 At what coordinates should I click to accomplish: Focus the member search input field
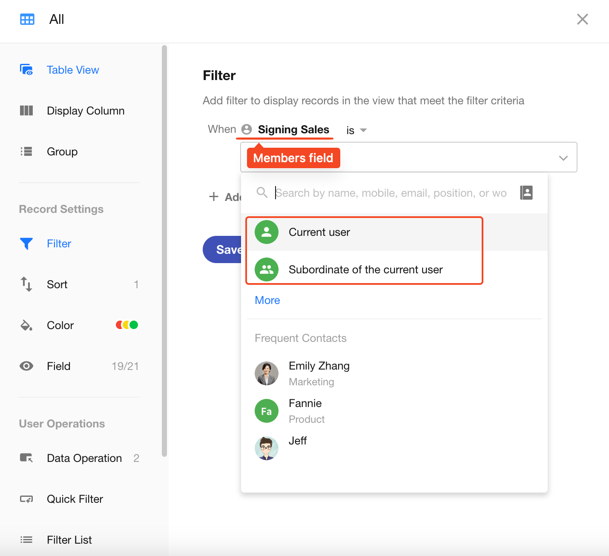(x=392, y=193)
